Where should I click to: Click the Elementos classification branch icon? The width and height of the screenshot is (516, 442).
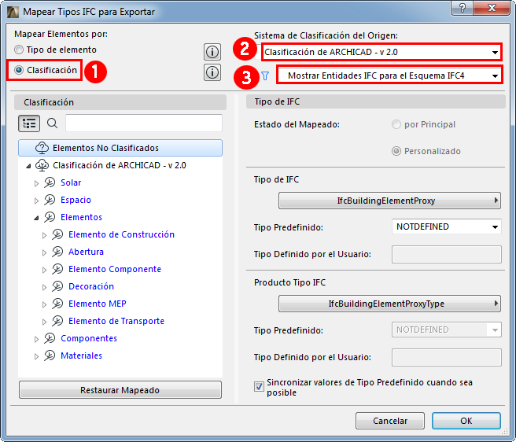50,217
